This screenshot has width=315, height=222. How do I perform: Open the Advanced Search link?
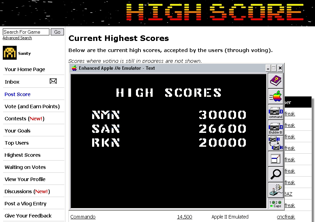pos(17,38)
